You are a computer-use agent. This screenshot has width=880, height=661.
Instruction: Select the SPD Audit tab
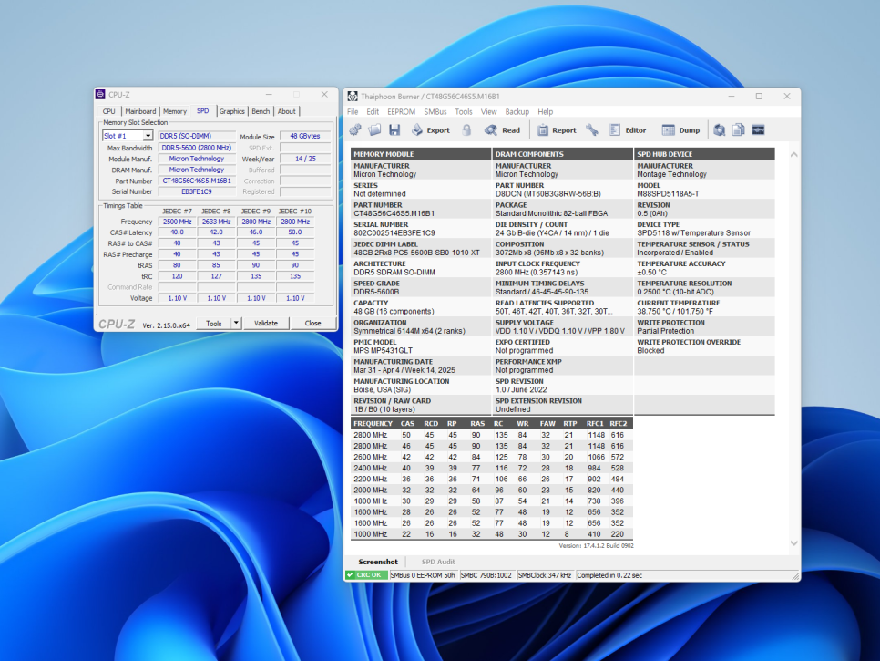coord(438,562)
